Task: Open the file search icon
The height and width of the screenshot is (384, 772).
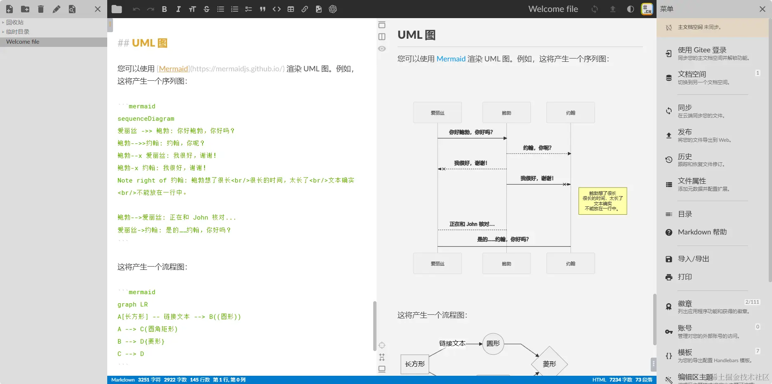Action: pos(72,9)
